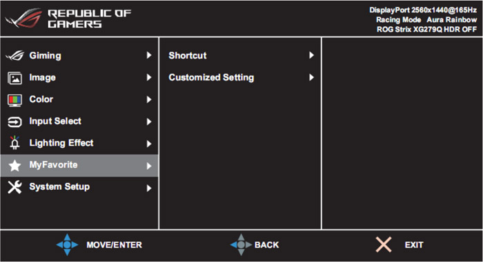Expand the Lighting Effect arrow
The width and height of the screenshot is (483, 262).
pos(149,144)
